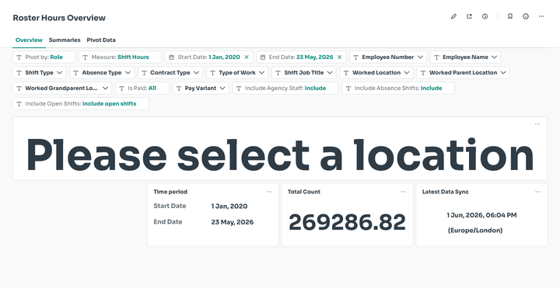Open the Shift Type dropdown
Viewport: 560px width, 288px height.
40,73
